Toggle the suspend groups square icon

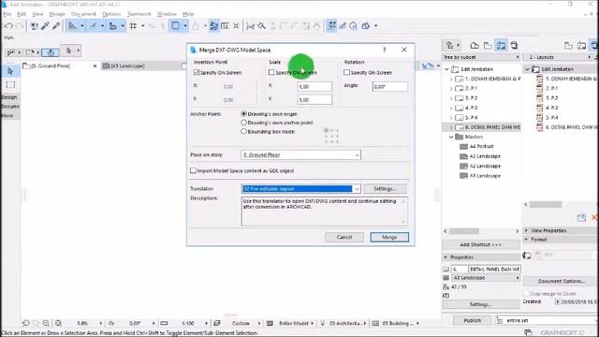[175, 25]
